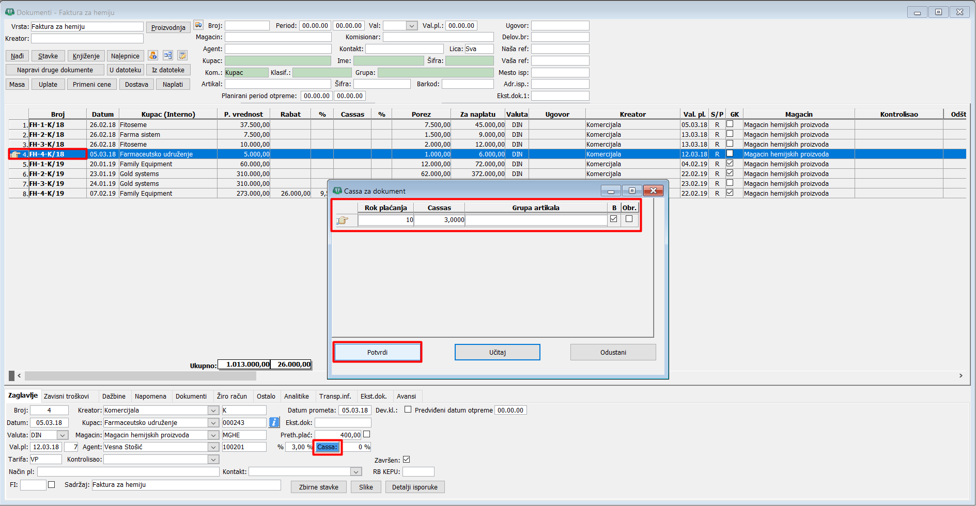This screenshot has width=976, height=506.
Task: Click the pointing hand marker in Cassa row
Action: 343,220
